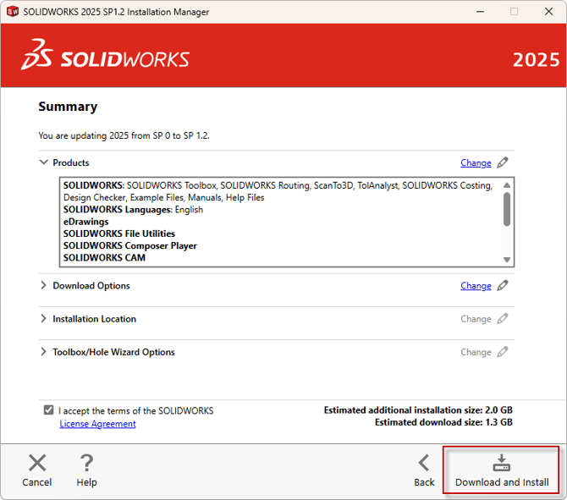The height and width of the screenshot is (500, 567).
Task: Click the pencil icon for Download Options
Action: point(503,286)
